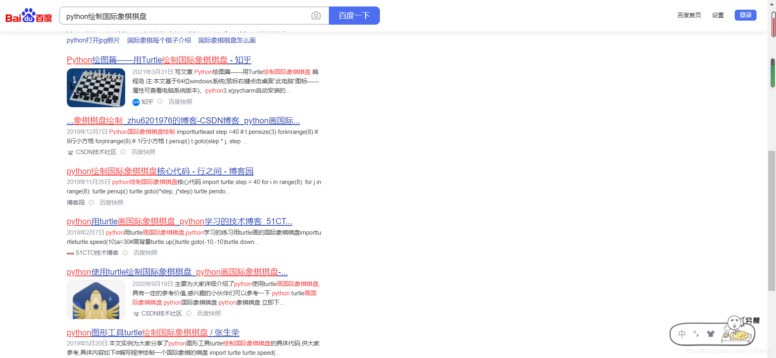Click 51CTO技术博客 source label

[x=97, y=253]
